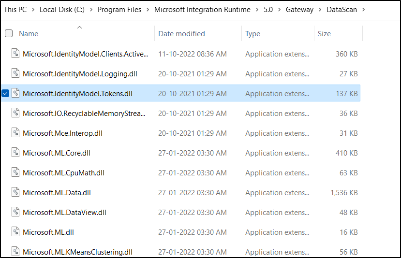Open Gateway folder breadcrumb
This screenshot has height=258, width=401.
pyautogui.click(x=299, y=10)
